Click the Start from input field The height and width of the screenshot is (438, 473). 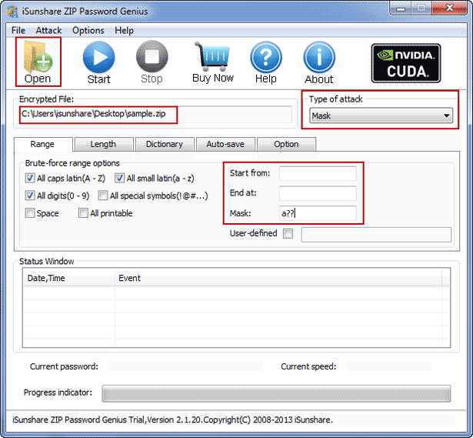pos(318,173)
